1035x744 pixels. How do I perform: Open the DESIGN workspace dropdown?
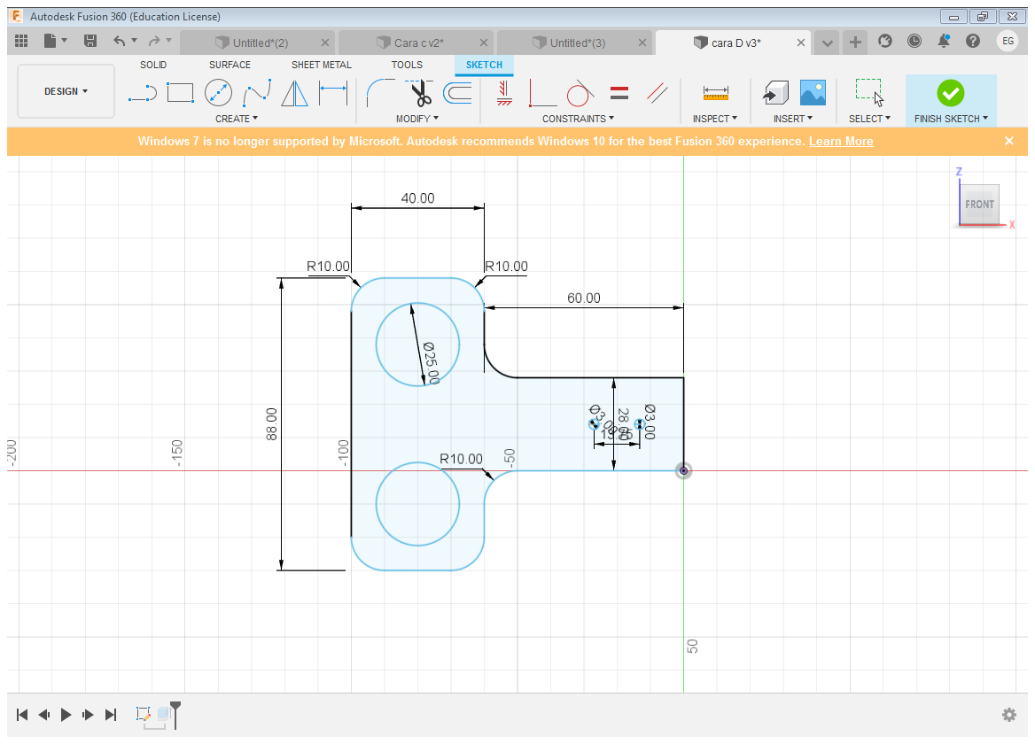(x=66, y=91)
